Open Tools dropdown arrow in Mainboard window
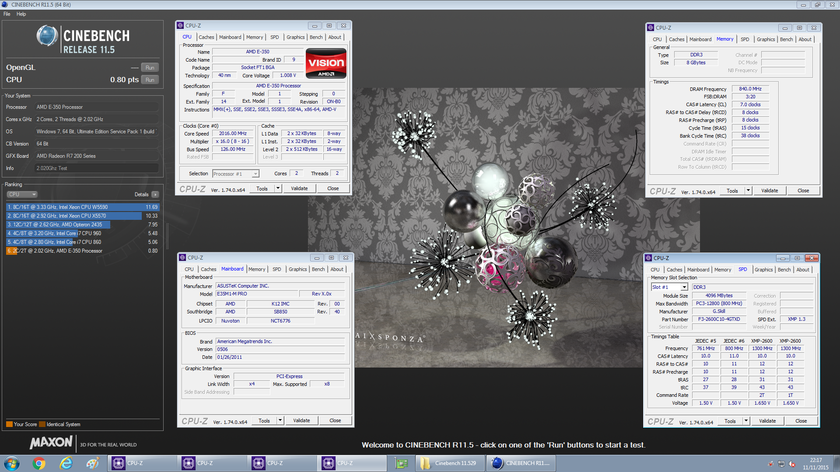840x472 pixels. pos(280,420)
